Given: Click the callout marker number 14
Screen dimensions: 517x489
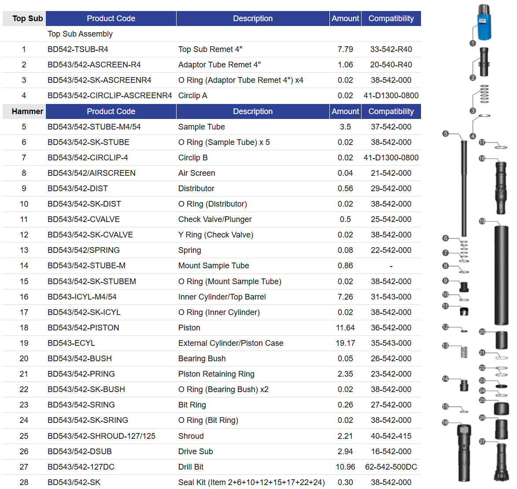Looking at the screenshot, I should pos(446,378).
